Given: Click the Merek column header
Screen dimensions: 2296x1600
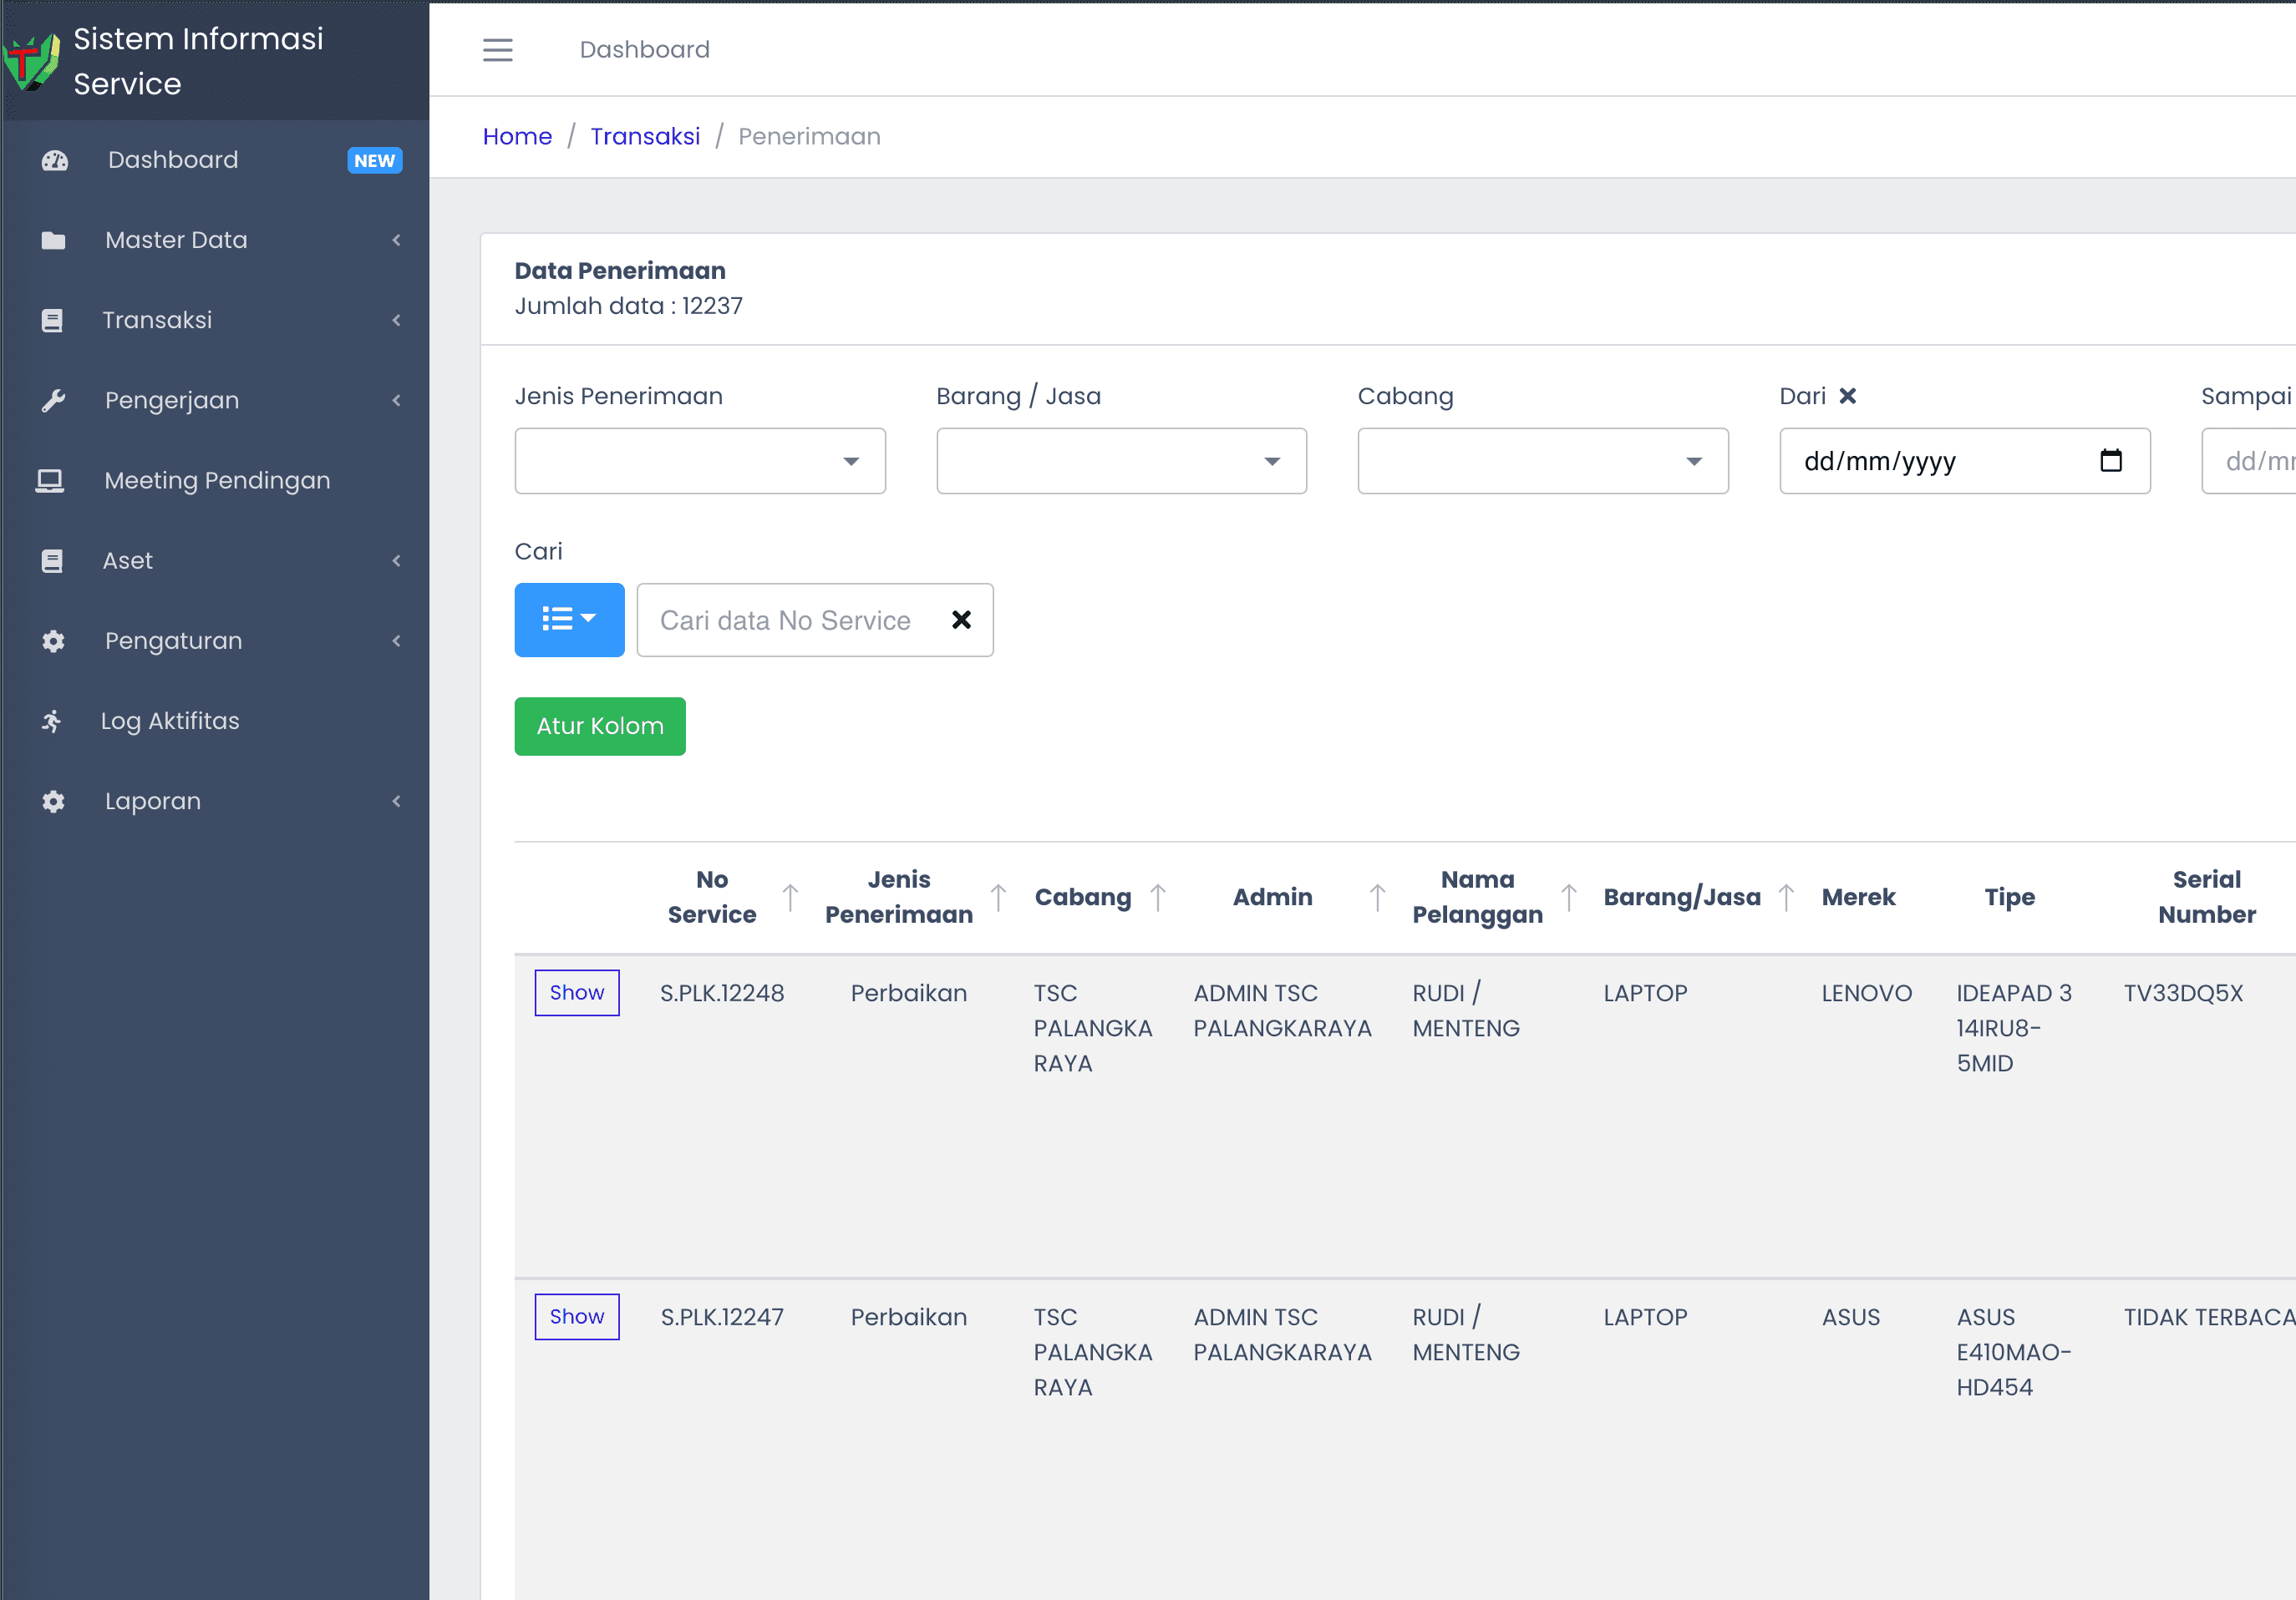Looking at the screenshot, I should (x=1858, y=898).
